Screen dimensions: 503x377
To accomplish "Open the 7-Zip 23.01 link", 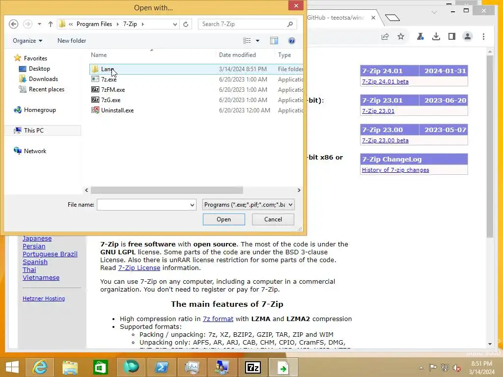I will 378,111.
